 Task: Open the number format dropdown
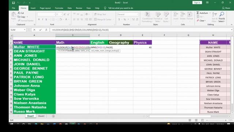(x=137, y=14)
